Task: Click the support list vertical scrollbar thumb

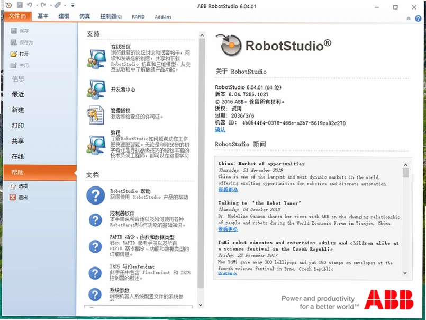Action: click(201, 163)
